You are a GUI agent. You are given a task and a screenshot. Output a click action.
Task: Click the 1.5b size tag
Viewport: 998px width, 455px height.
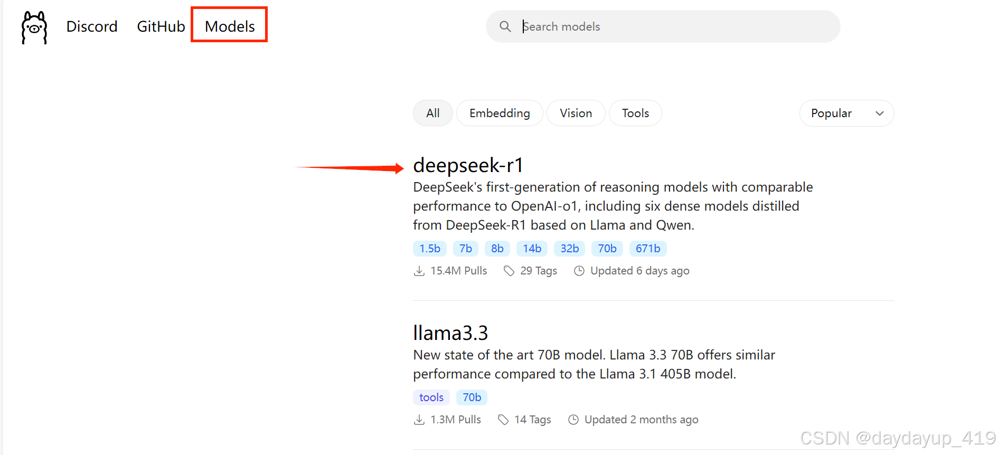click(x=430, y=249)
